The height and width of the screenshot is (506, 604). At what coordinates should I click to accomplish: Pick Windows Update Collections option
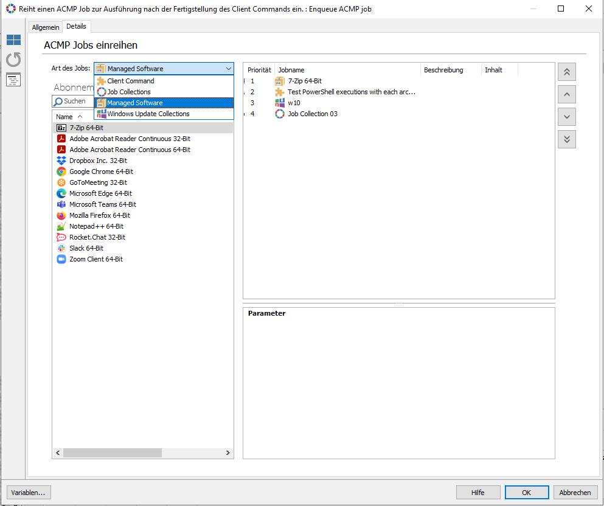[148, 114]
